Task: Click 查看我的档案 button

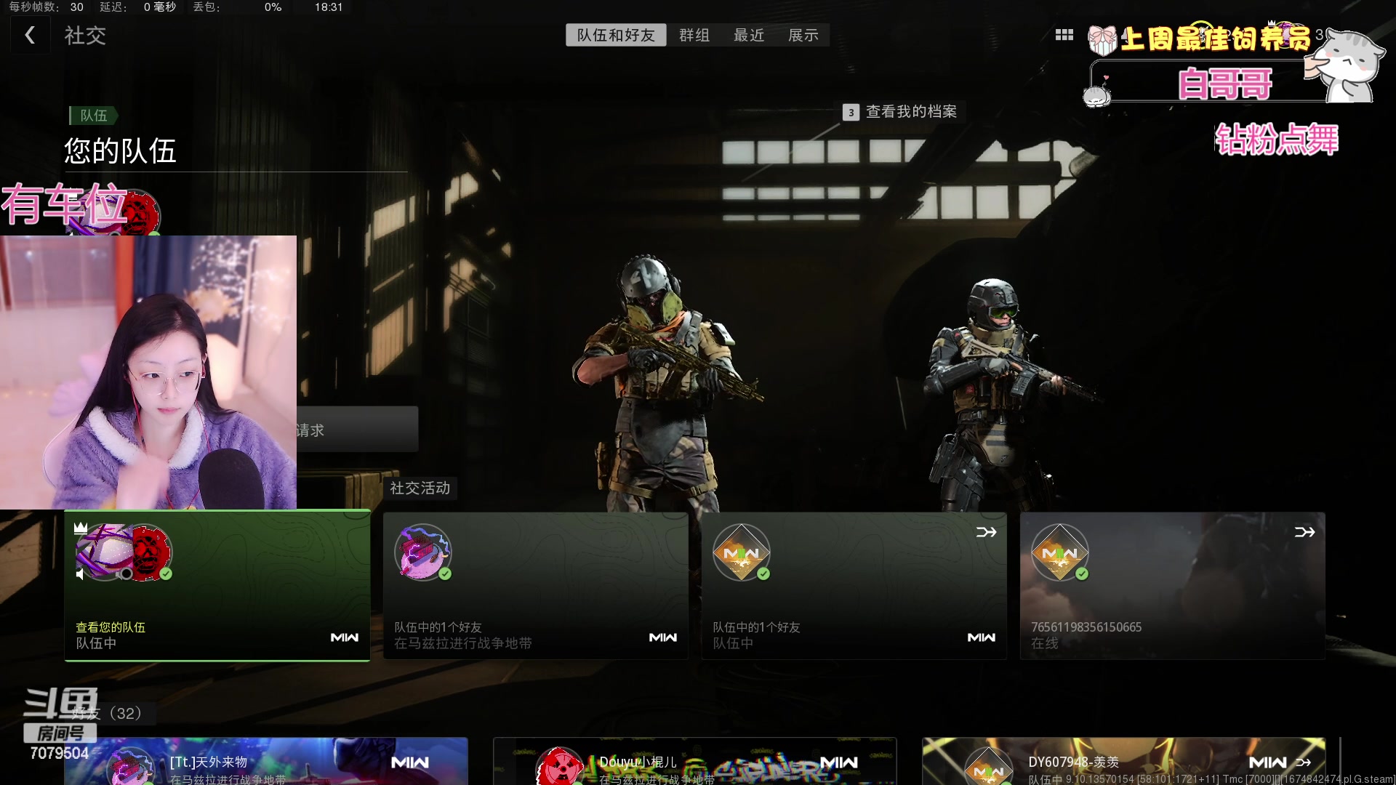Action: tap(900, 112)
